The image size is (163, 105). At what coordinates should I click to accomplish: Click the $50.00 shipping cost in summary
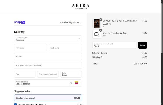point(144,57)
